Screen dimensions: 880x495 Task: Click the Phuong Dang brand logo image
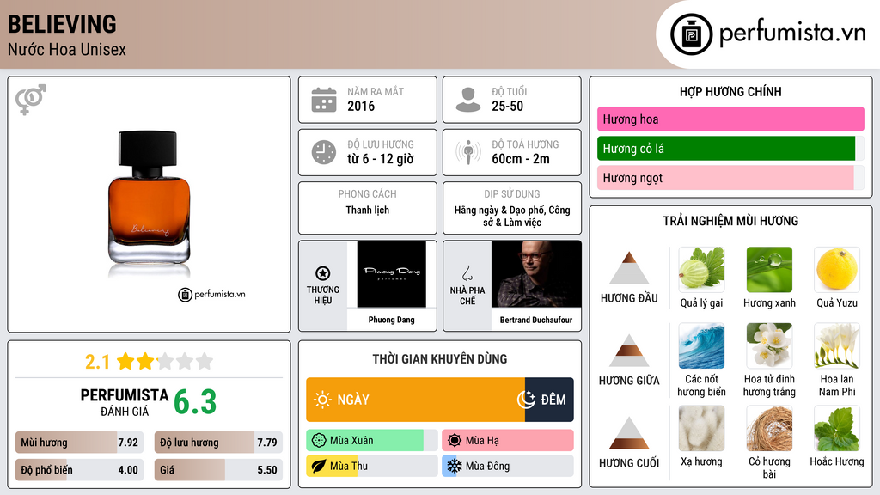[x=391, y=274]
